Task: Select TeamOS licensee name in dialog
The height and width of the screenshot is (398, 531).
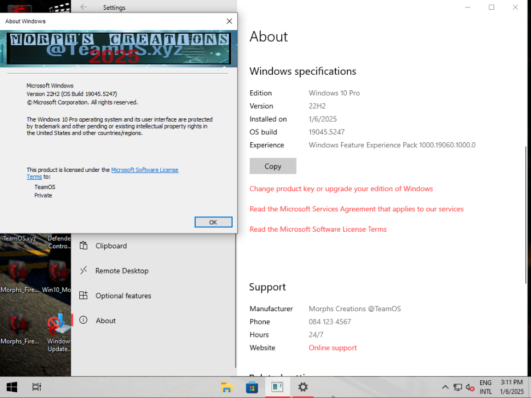Action: pyautogui.click(x=44, y=187)
